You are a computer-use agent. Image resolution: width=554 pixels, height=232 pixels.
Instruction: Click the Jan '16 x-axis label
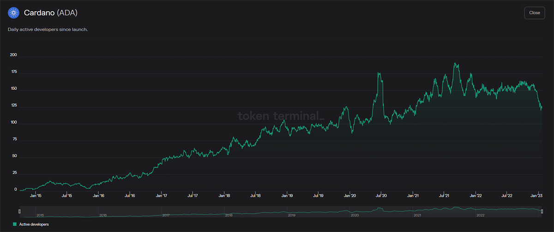(x=98, y=196)
